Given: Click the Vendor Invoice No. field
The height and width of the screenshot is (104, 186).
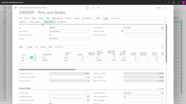Looking at the screenshot, I should [144, 31].
